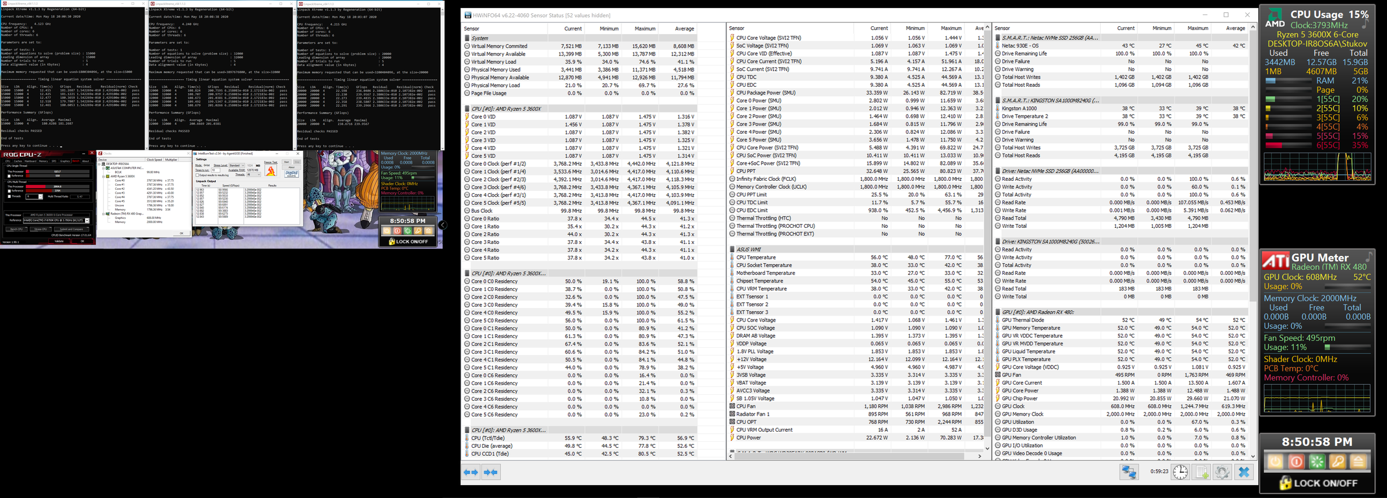Select CPU (Tctl/Tdie) sensor row

(x=580, y=438)
